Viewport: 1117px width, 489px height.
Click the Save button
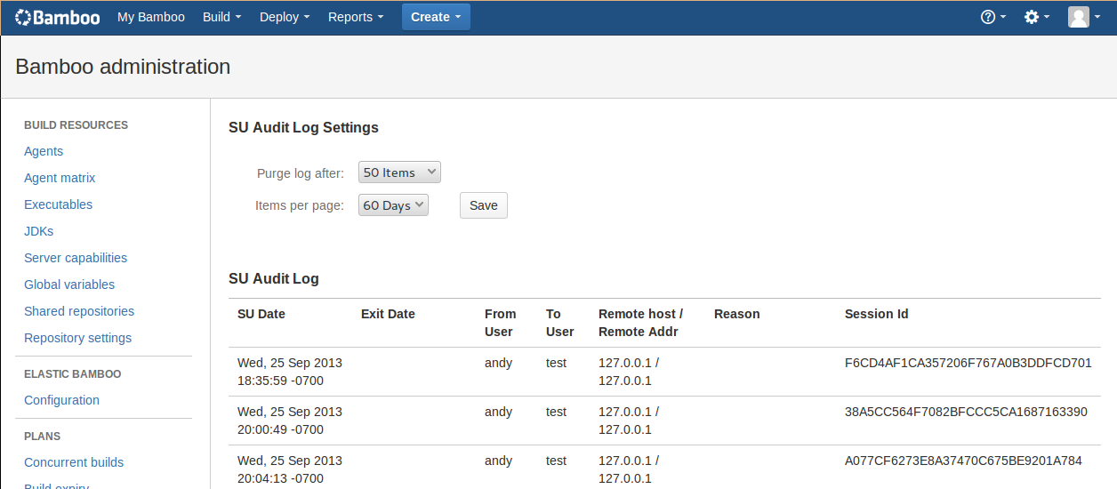click(x=484, y=205)
